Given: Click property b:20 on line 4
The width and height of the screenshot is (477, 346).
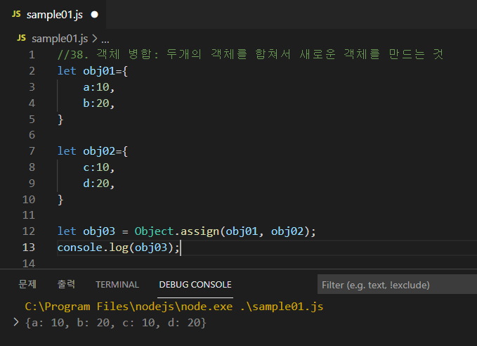Looking at the screenshot, I should pyautogui.click(x=99, y=103).
